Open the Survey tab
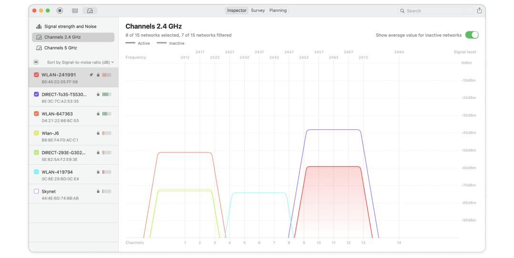Screen dimensions: 514x258 257,10
